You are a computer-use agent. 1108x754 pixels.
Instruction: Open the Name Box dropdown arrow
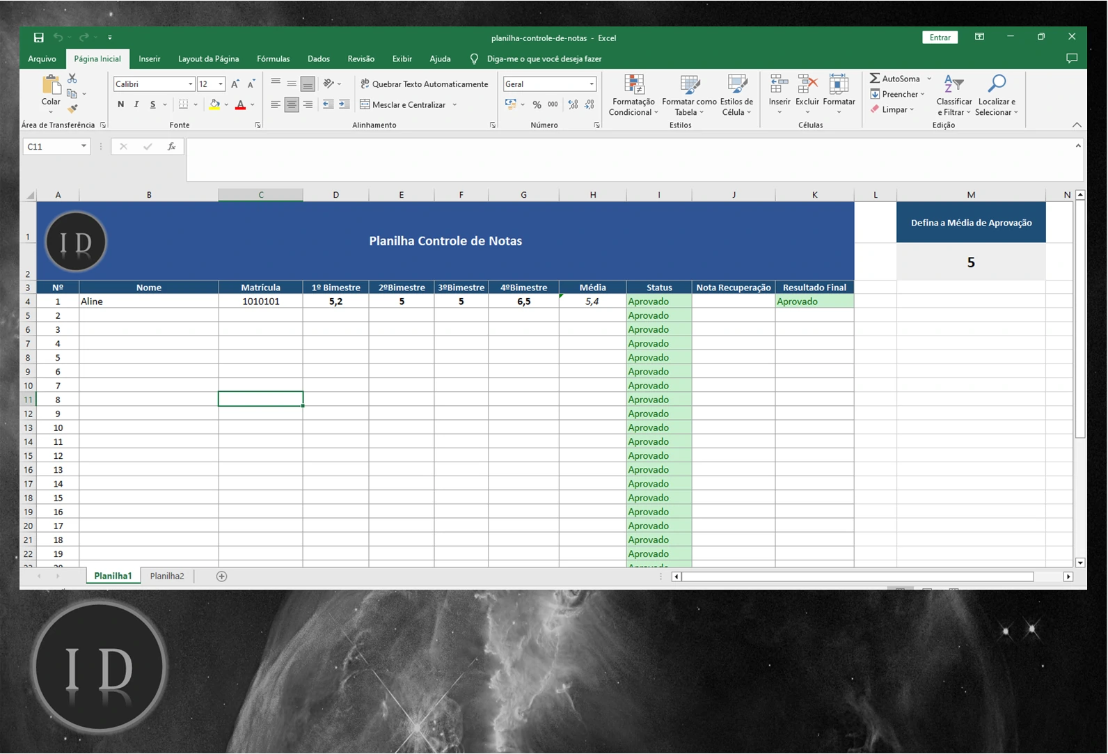84,146
